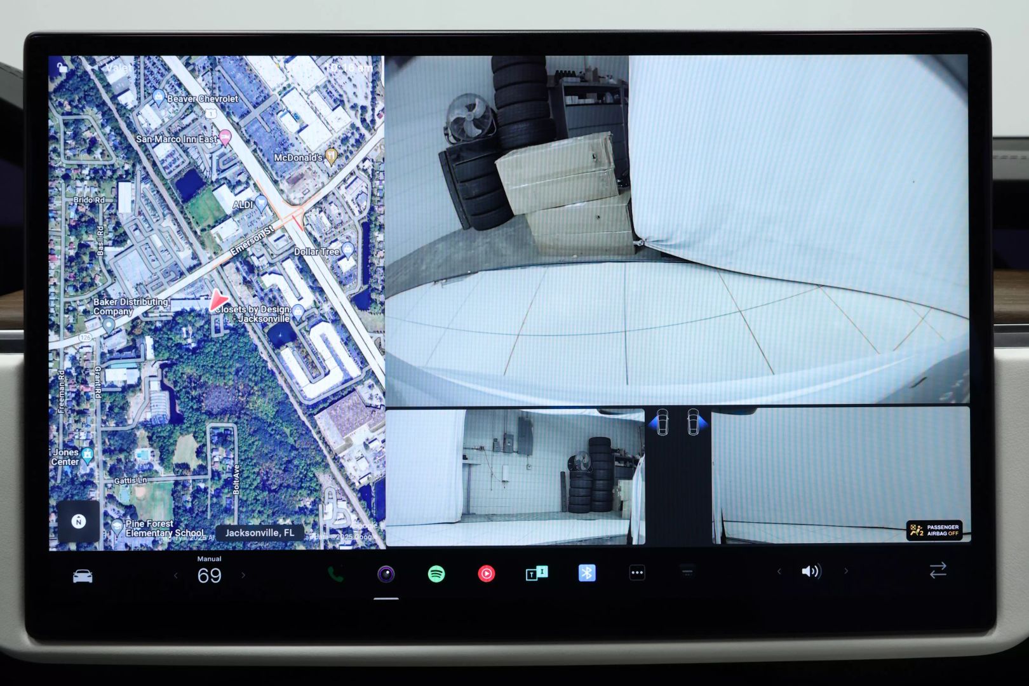Open all apps three-dots launcher
This screenshot has width=1029, height=686.
637,573
